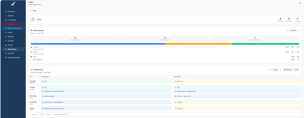Viewport: 304px width, 118px height.
Task: Click the ticket icon in Maandag namiddag block
Action: (x=176, y=81)
